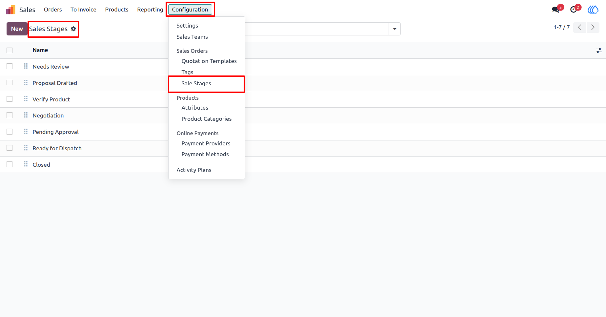Grab the drag handle for Closed

tap(26, 164)
